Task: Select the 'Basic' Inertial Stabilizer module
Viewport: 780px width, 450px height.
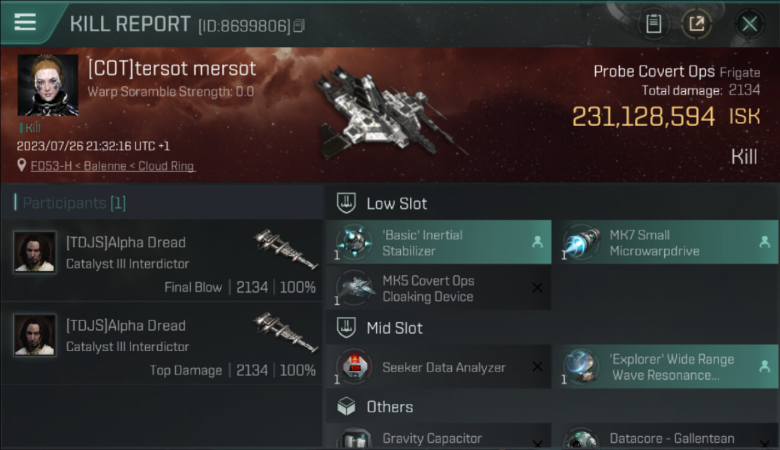Action: (439, 242)
